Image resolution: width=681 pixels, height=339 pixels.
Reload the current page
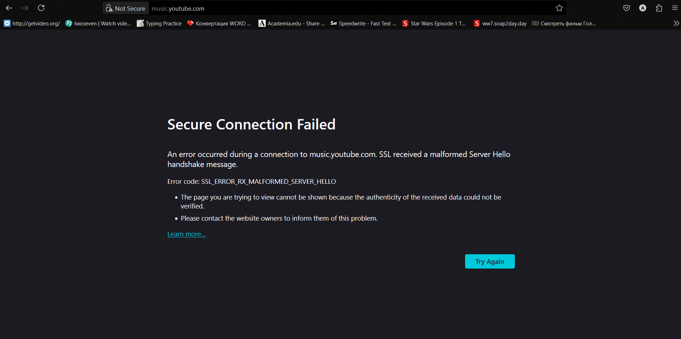(41, 8)
